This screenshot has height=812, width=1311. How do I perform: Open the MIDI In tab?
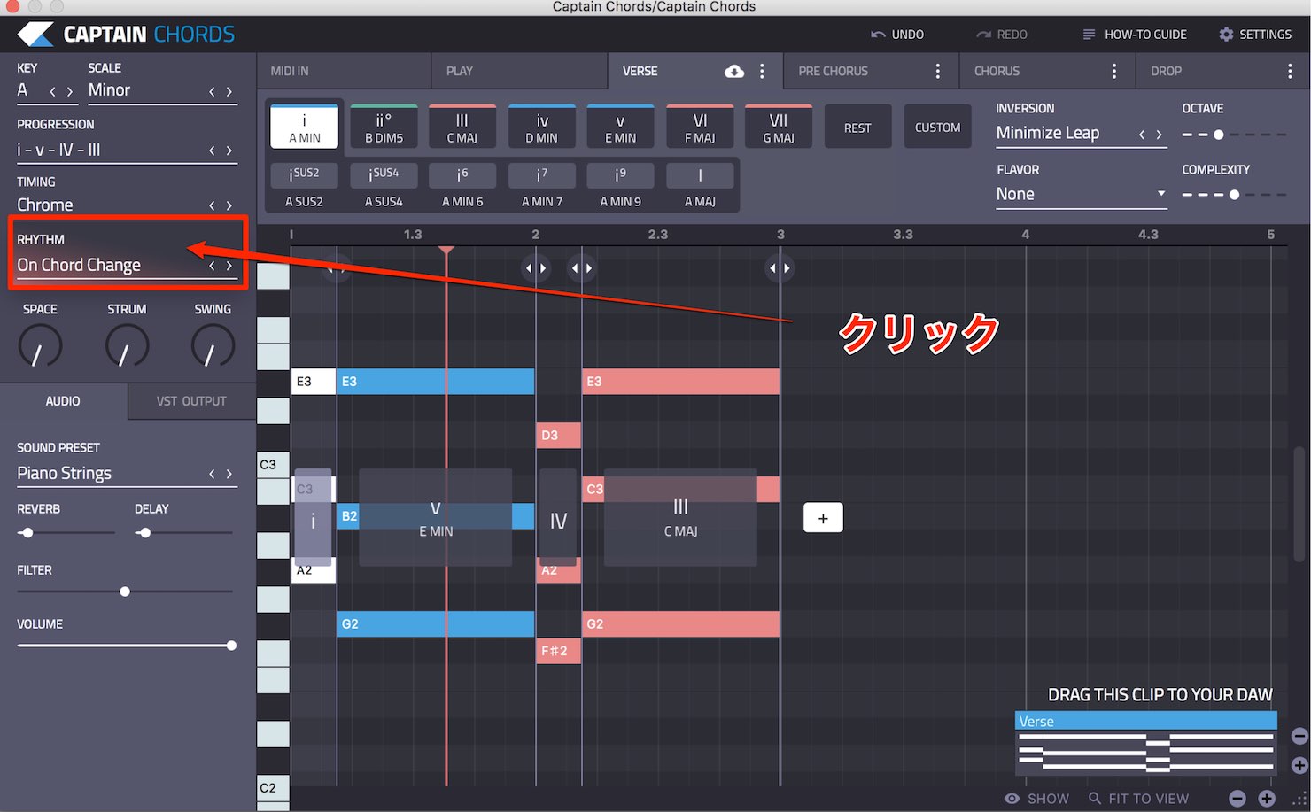(x=290, y=71)
